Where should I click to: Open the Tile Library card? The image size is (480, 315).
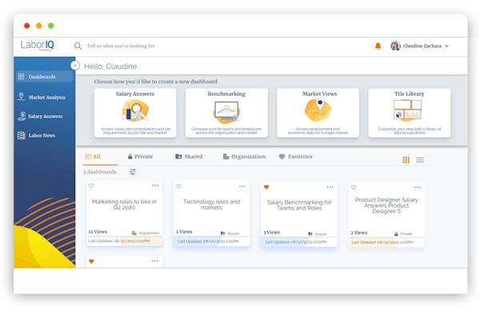tap(410, 113)
